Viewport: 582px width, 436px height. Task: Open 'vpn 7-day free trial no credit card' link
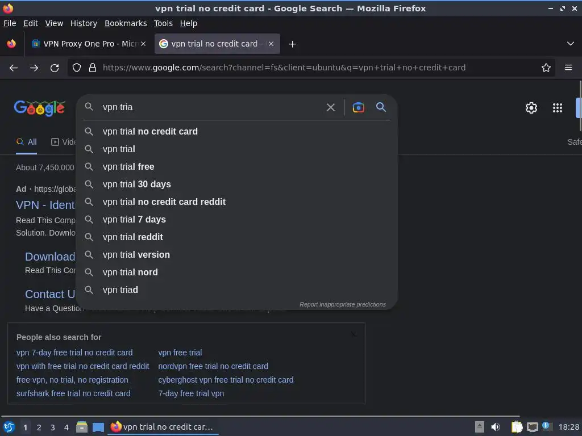tap(74, 353)
